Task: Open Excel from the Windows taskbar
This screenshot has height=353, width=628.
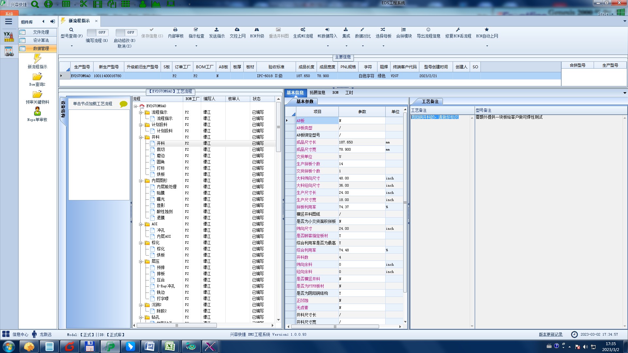Action: (170, 346)
